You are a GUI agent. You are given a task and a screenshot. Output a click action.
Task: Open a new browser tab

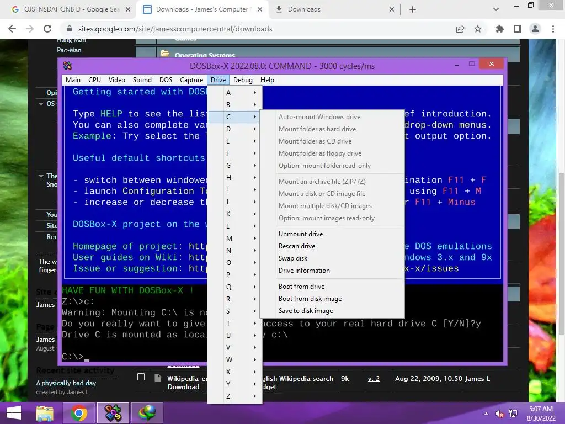(x=413, y=9)
